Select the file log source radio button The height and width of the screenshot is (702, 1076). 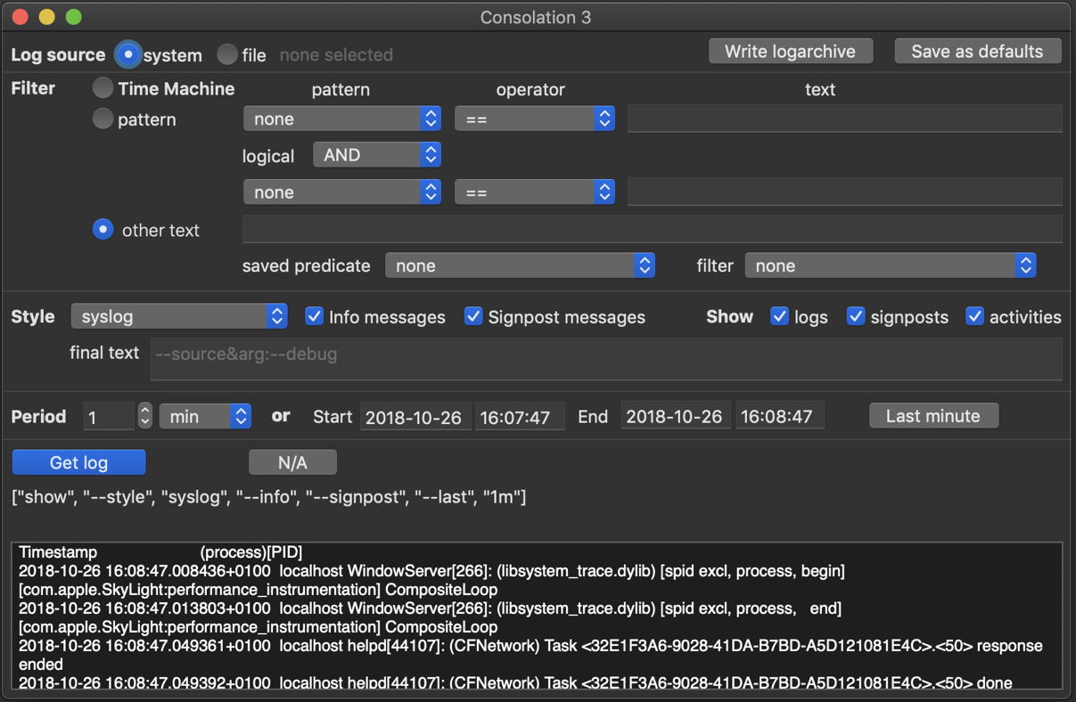[228, 55]
